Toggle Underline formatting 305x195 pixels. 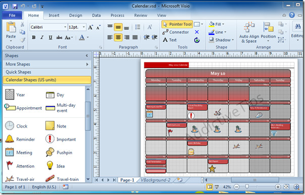(x=50, y=37)
